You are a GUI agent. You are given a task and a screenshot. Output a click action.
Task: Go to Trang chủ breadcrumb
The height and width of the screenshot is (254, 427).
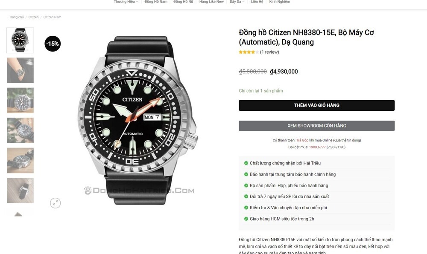tap(16, 17)
